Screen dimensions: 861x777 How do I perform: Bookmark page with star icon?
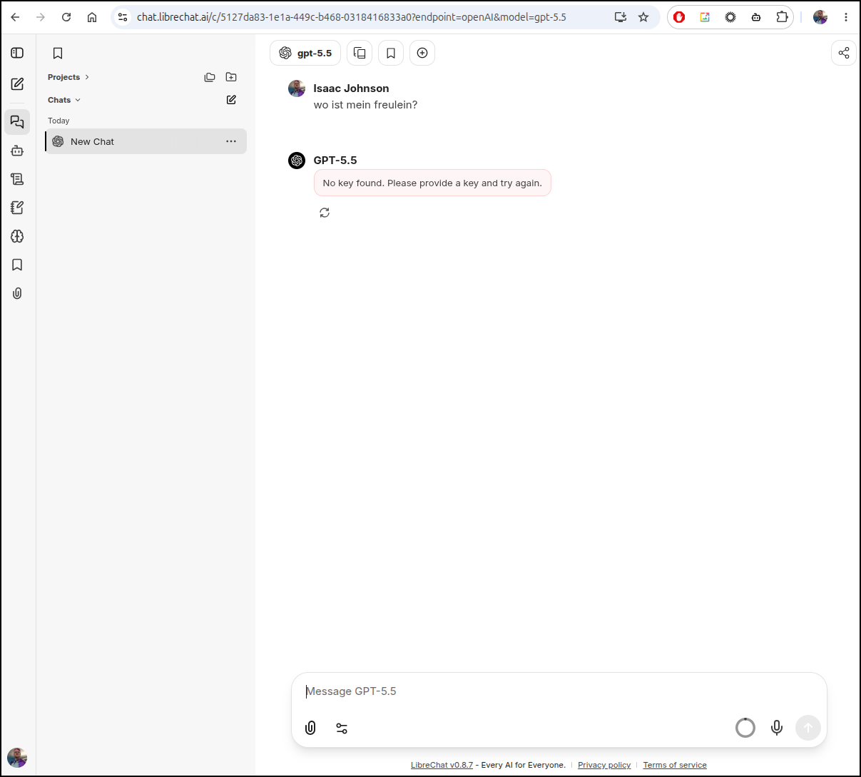(x=643, y=17)
